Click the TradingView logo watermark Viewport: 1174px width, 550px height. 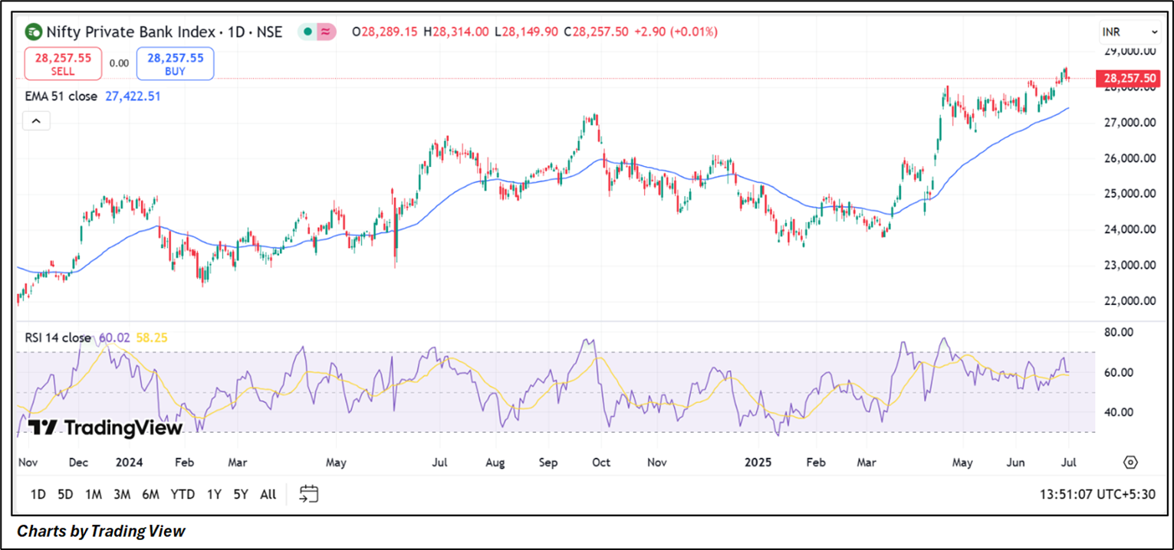[105, 427]
